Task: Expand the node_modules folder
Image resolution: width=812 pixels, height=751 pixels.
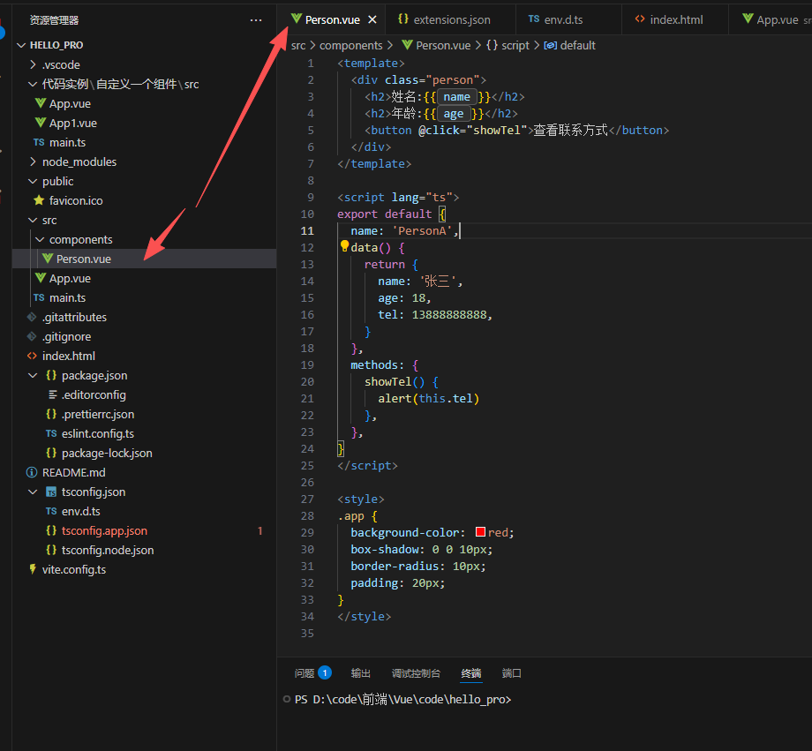Action: 34,161
